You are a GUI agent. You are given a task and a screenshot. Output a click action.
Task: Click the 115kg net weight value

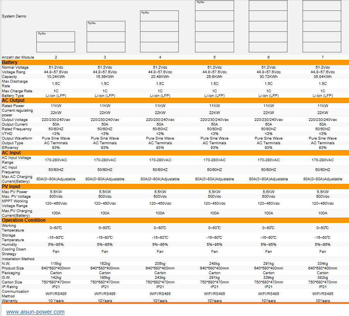pyautogui.click(x=56, y=264)
